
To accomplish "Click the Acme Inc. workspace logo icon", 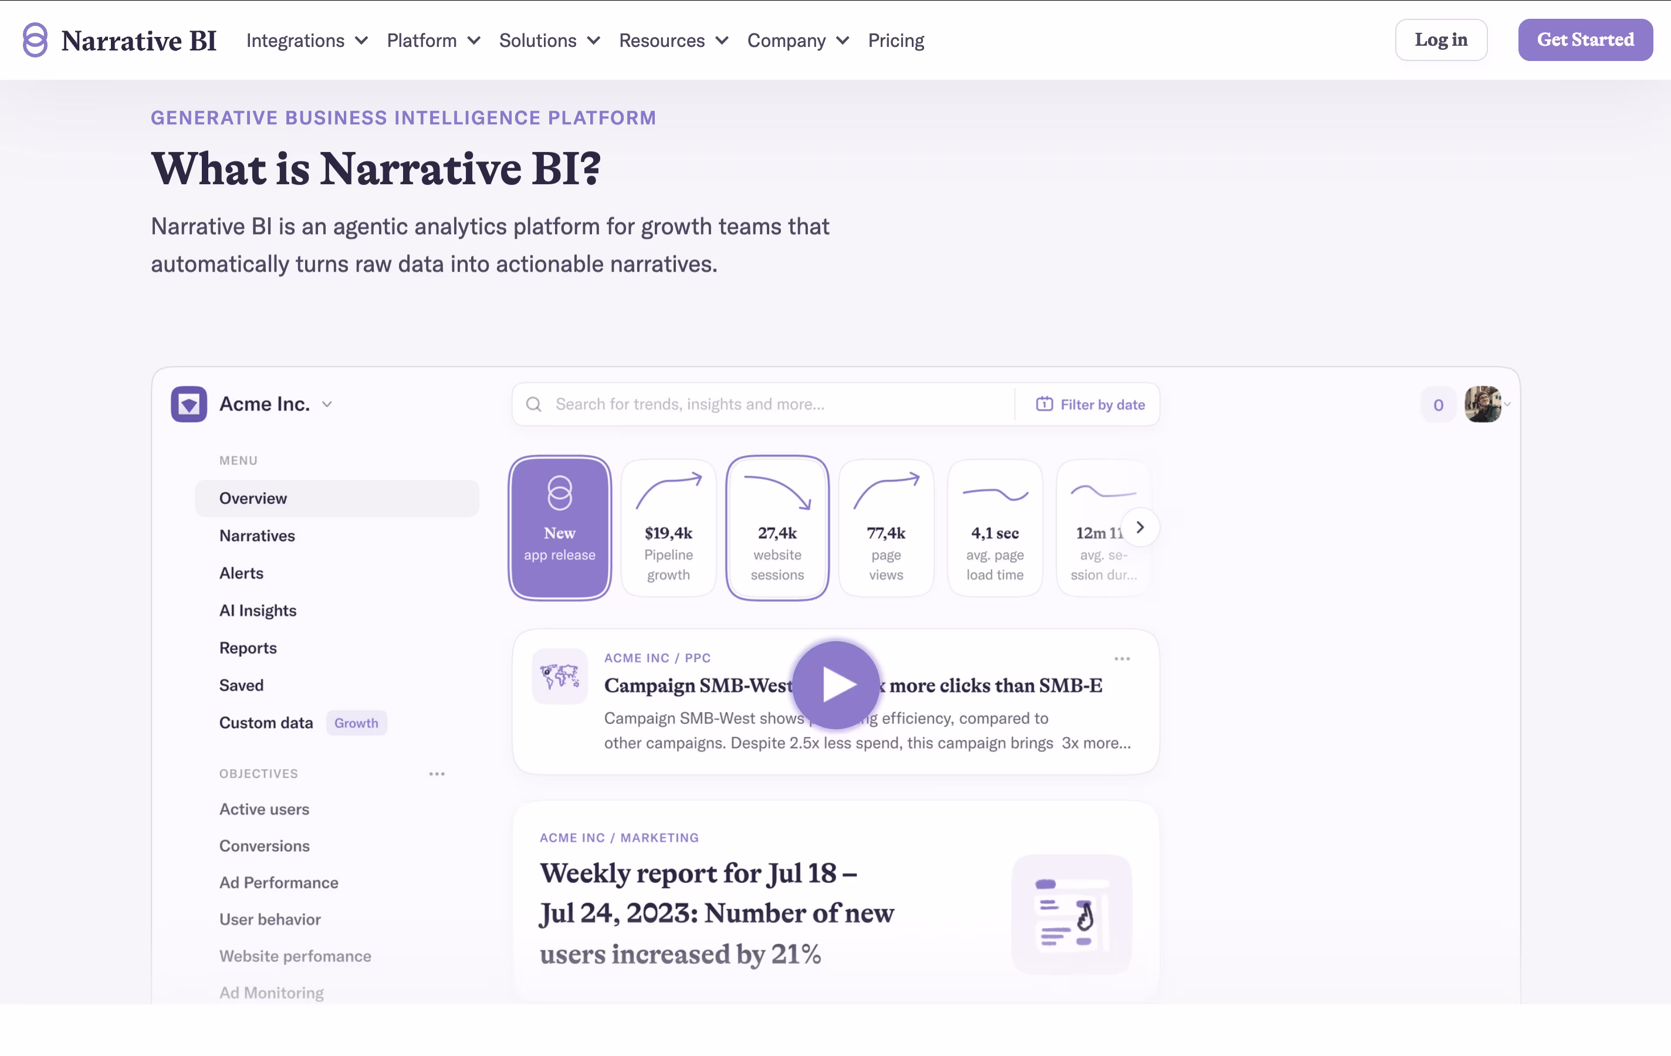I will click(189, 404).
